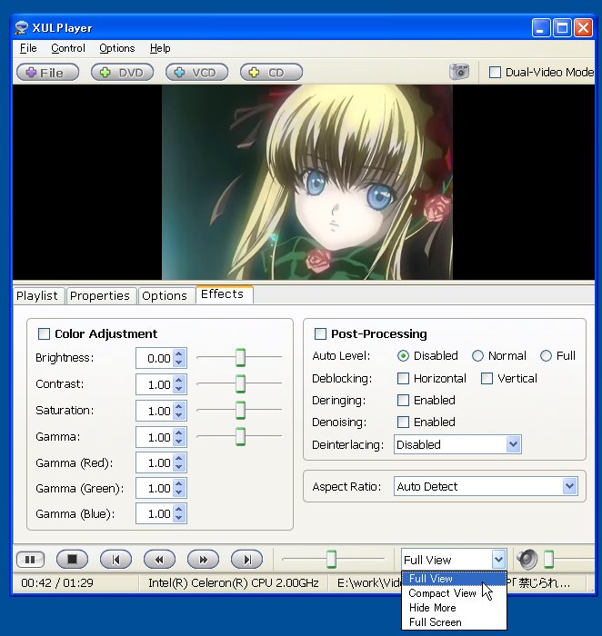This screenshot has width=602, height=636.
Task: Increase Saturation with up spinner arrow
Action: [x=178, y=406]
